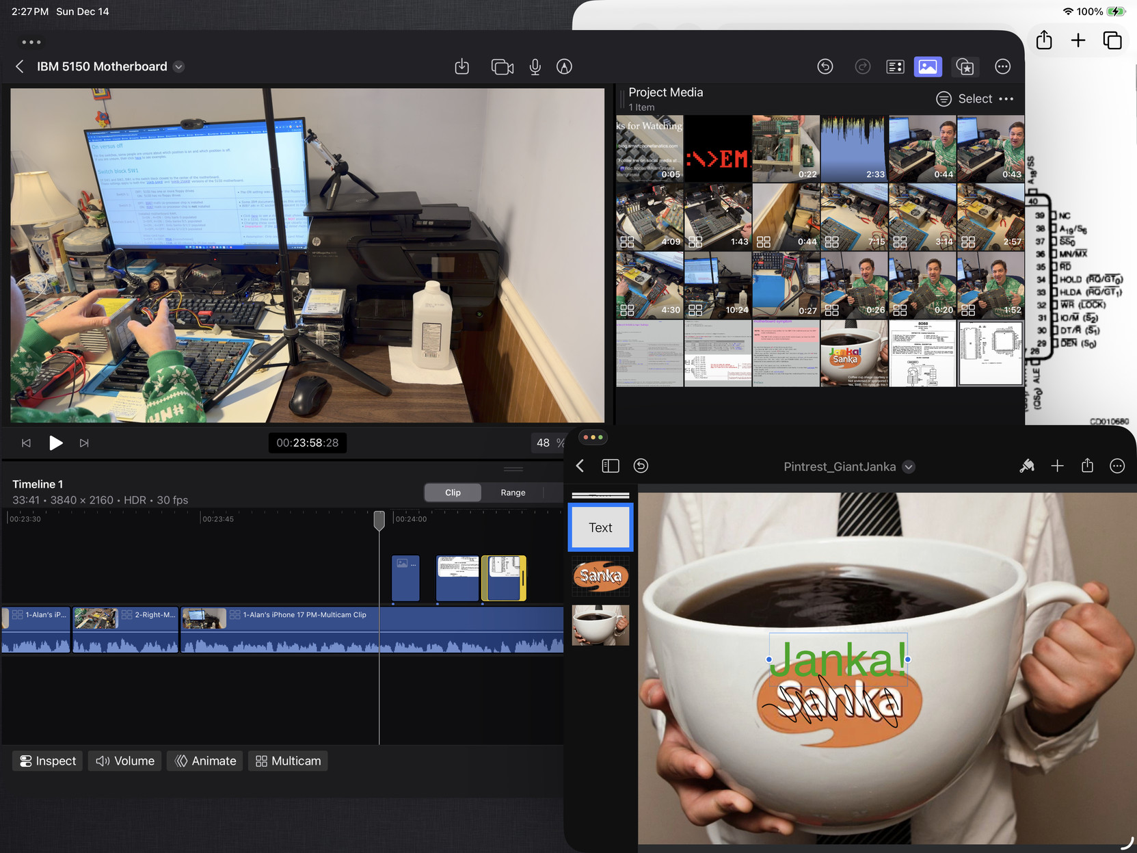
Task: Toggle the inspector panel layout icon
Action: click(895, 66)
